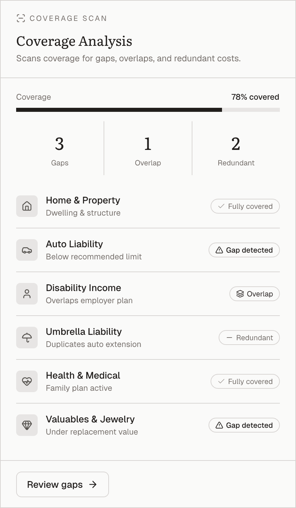The image size is (296, 508).
Task: Click Home & Property's Fully covered badge
Action: (x=245, y=206)
